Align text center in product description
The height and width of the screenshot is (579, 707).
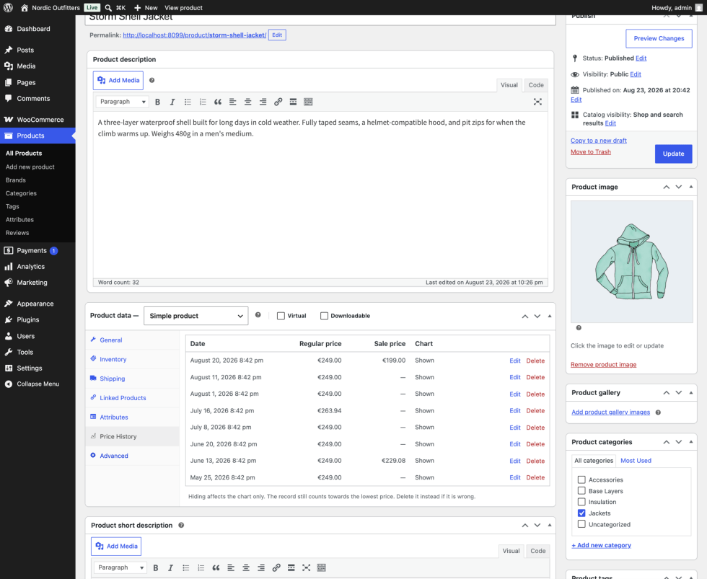(247, 102)
